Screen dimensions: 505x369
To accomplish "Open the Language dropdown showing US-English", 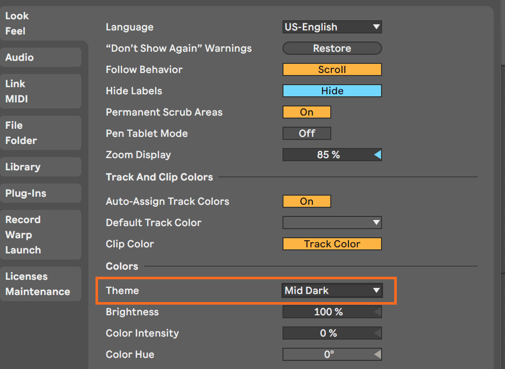I will tap(332, 27).
